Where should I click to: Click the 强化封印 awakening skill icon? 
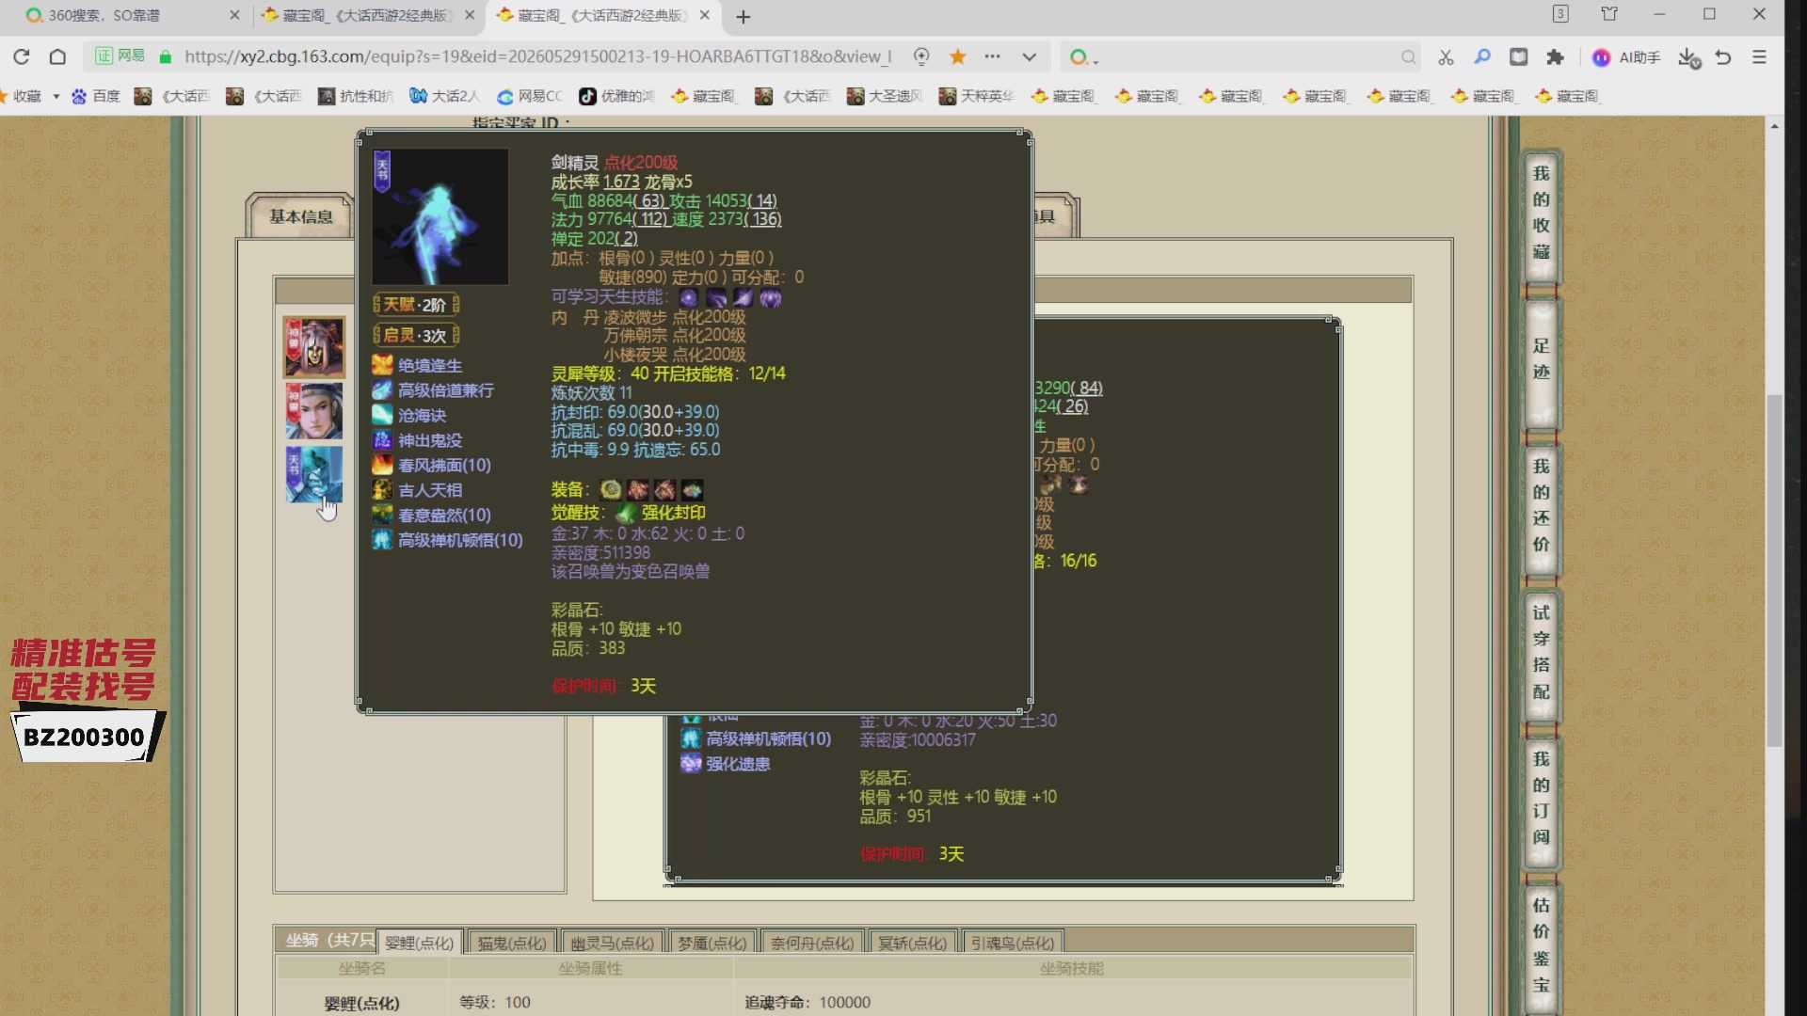626,513
